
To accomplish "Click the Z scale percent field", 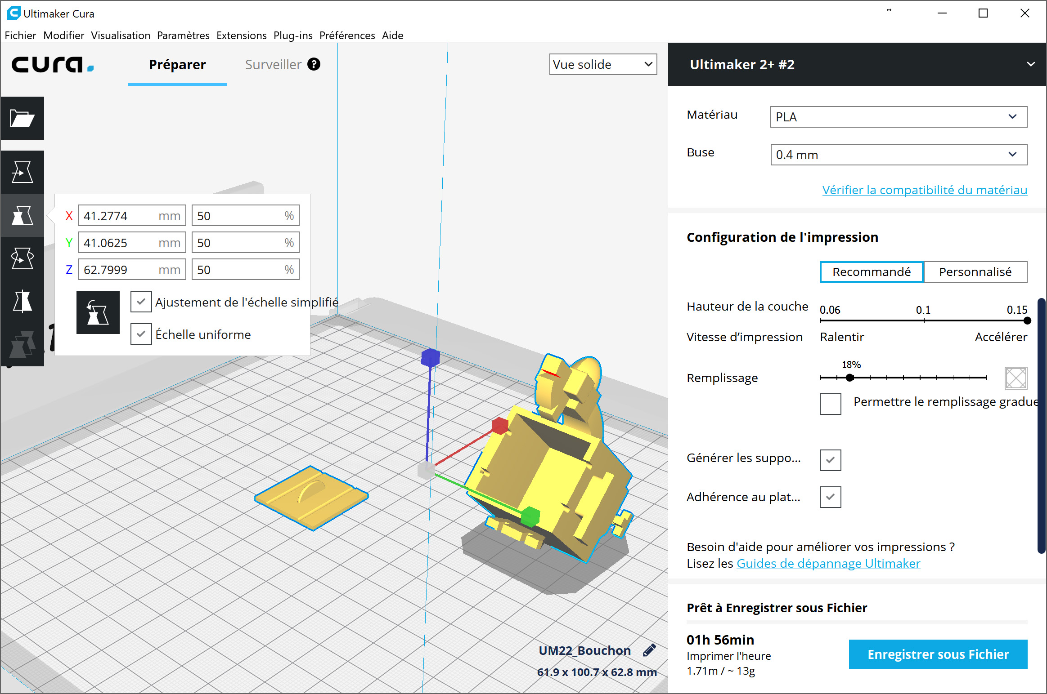I will click(x=246, y=270).
